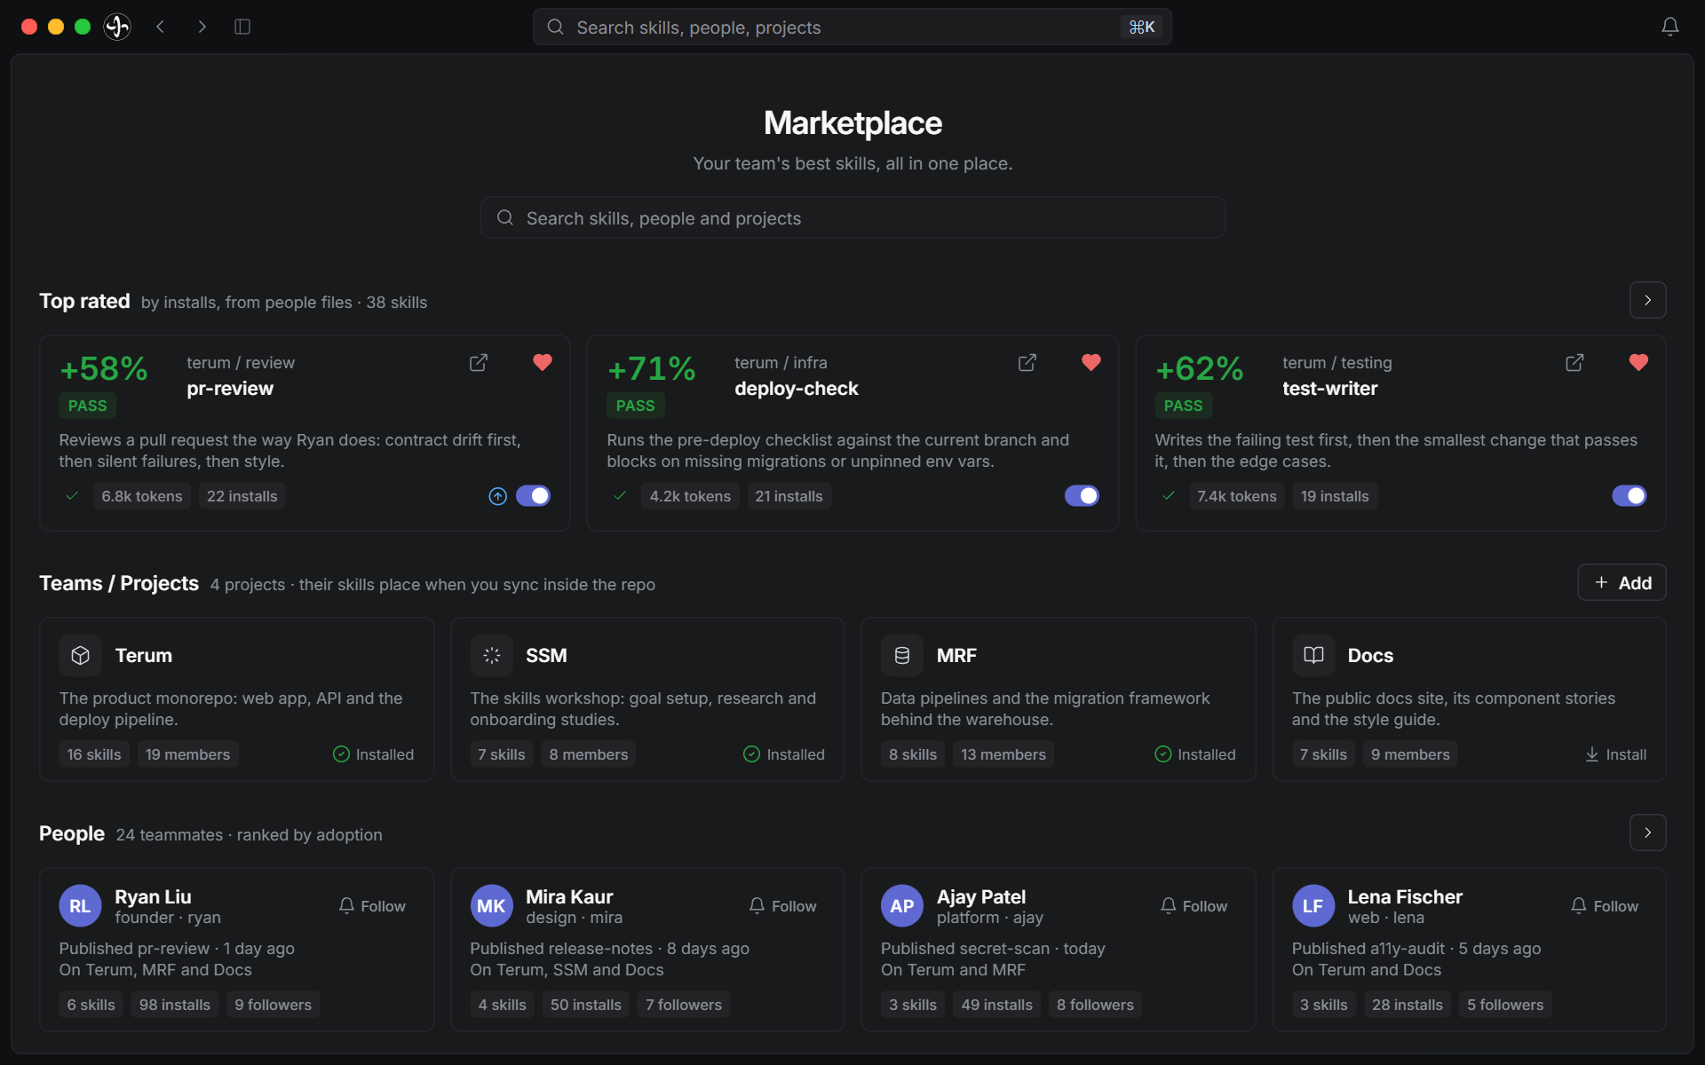Image resolution: width=1705 pixels, height=1065 pixels.
Task: Toggle the sidebar panel icon
Action: coord(242,27)
